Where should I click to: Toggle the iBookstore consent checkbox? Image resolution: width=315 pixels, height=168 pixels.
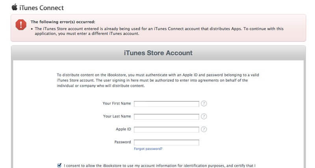pos(59,165)
